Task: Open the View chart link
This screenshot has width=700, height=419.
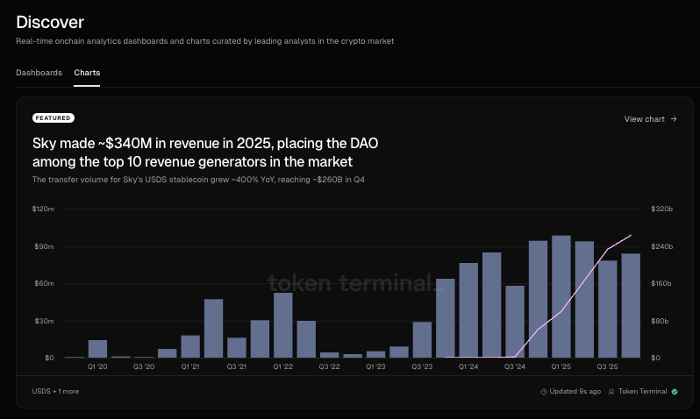Action: click(x=651, y=119)
